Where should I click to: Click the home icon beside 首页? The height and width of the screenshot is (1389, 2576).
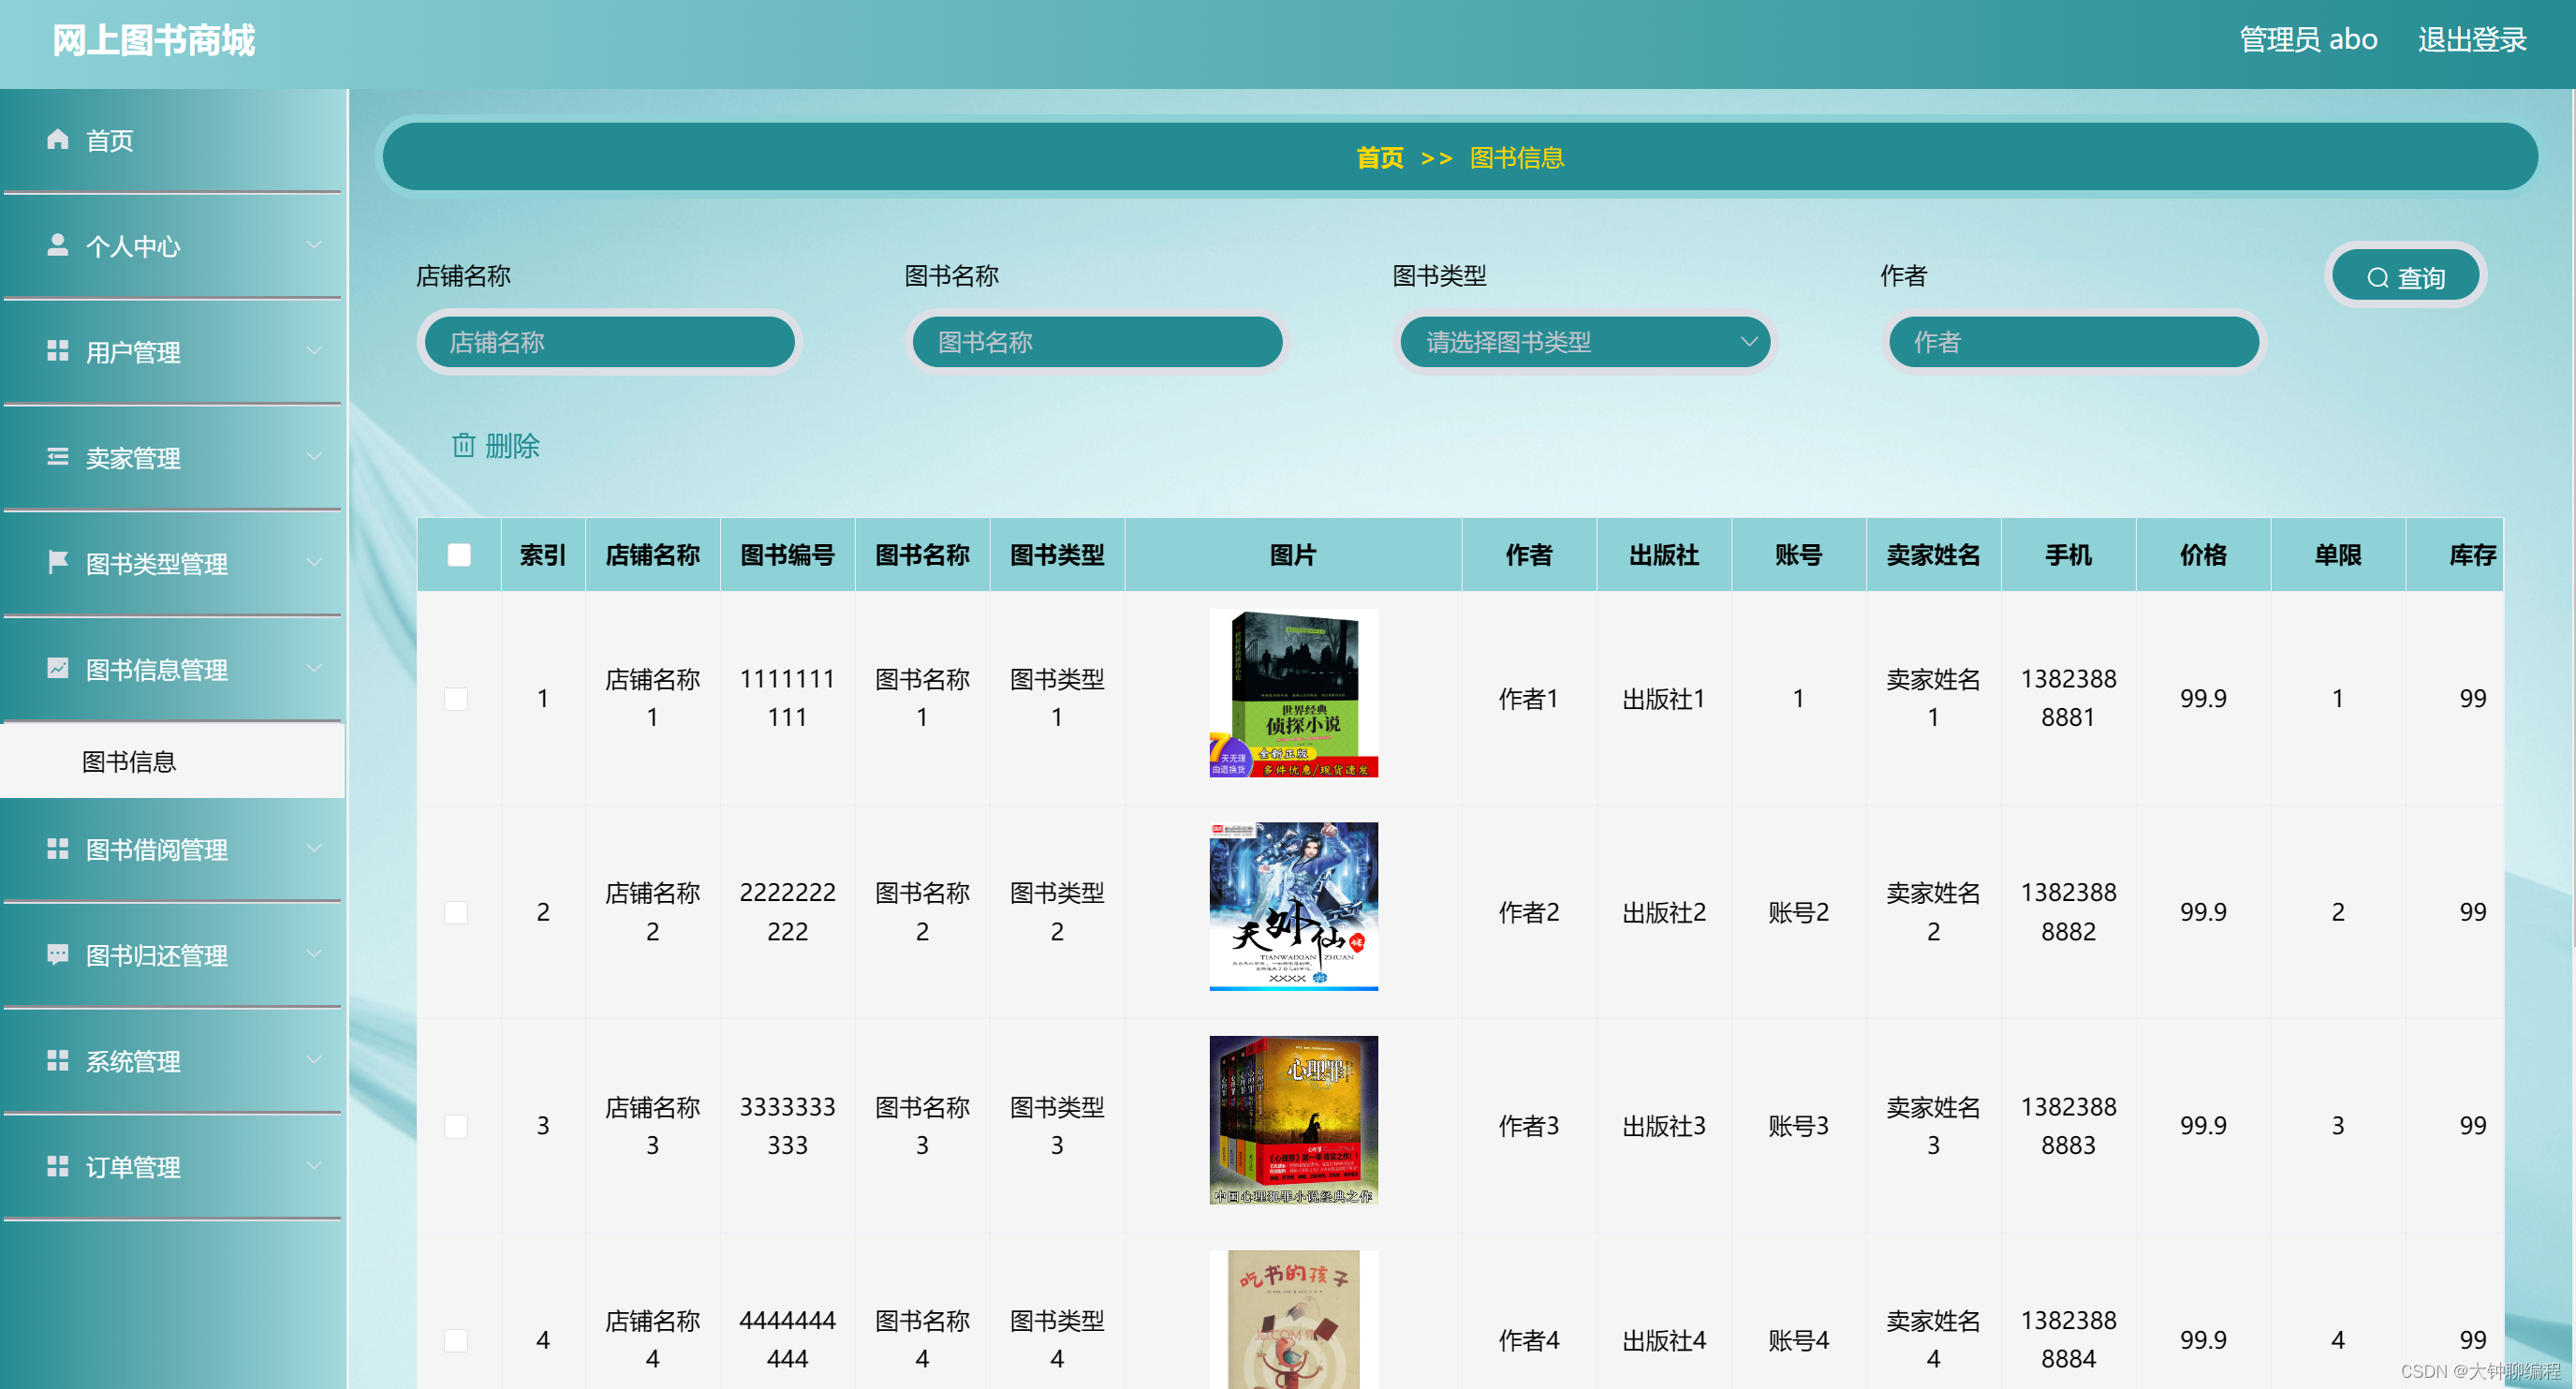click(x=58, y=139)
